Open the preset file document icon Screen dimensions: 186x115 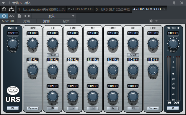[19, 16]
